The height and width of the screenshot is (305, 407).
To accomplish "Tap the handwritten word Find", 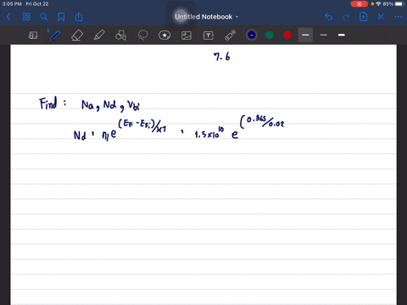I will (48, 103).
